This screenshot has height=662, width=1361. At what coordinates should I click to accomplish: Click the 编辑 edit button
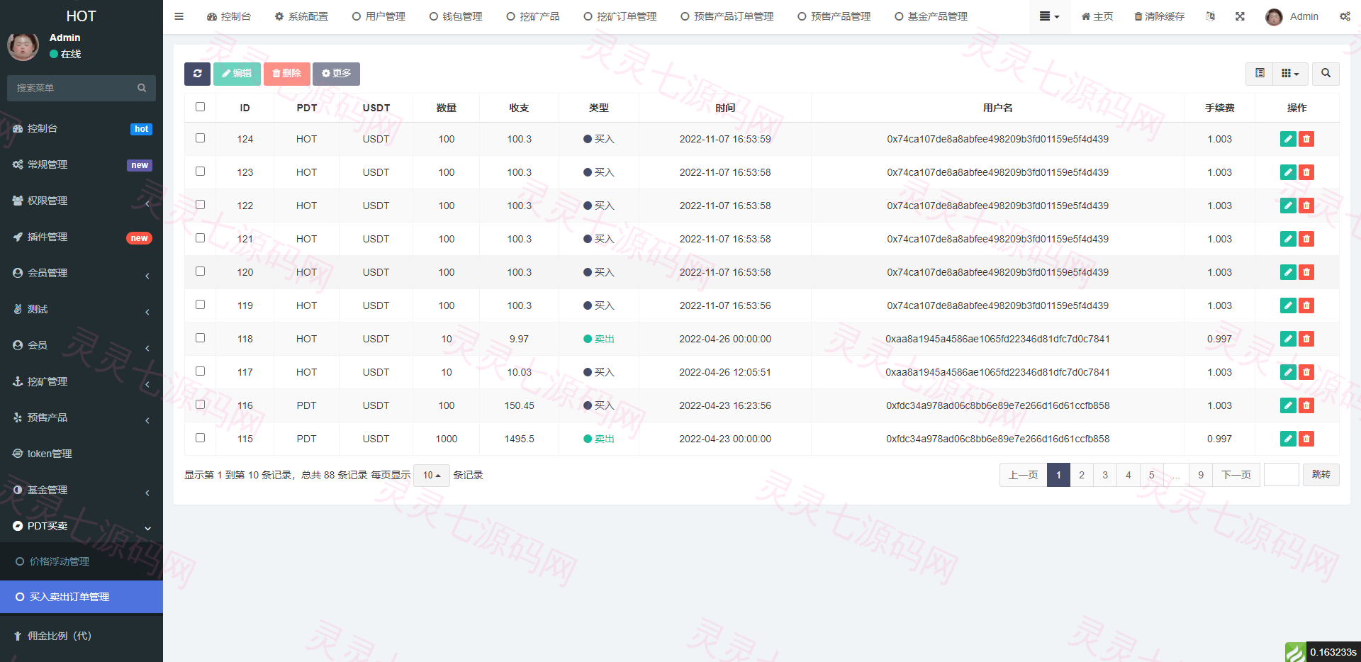coord(237,74)
